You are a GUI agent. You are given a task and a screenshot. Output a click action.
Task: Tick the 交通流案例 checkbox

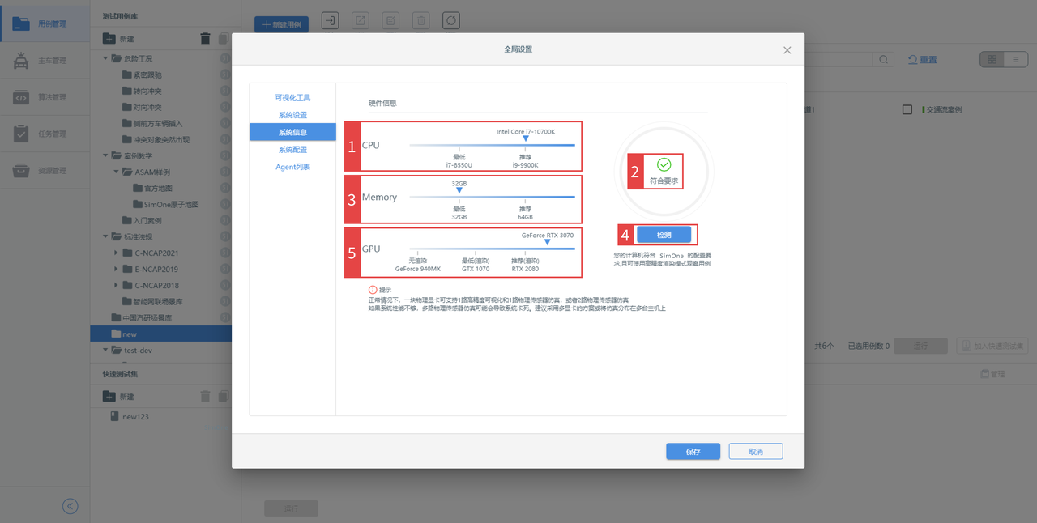point(907,109)
